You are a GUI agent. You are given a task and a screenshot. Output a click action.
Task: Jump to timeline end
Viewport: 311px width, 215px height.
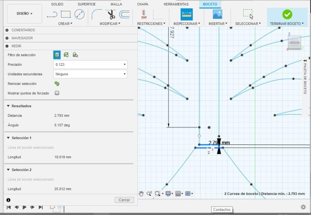41,207
